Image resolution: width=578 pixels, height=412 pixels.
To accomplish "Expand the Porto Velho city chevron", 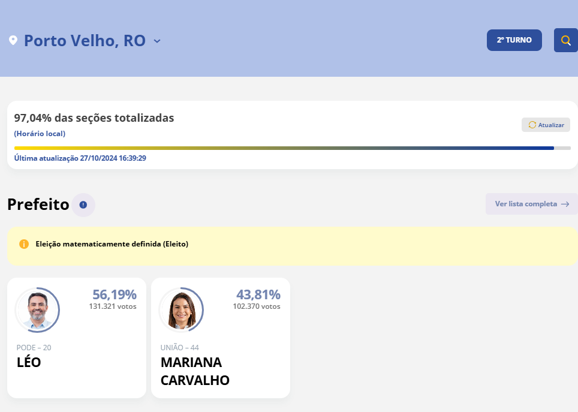I will 157,41.
